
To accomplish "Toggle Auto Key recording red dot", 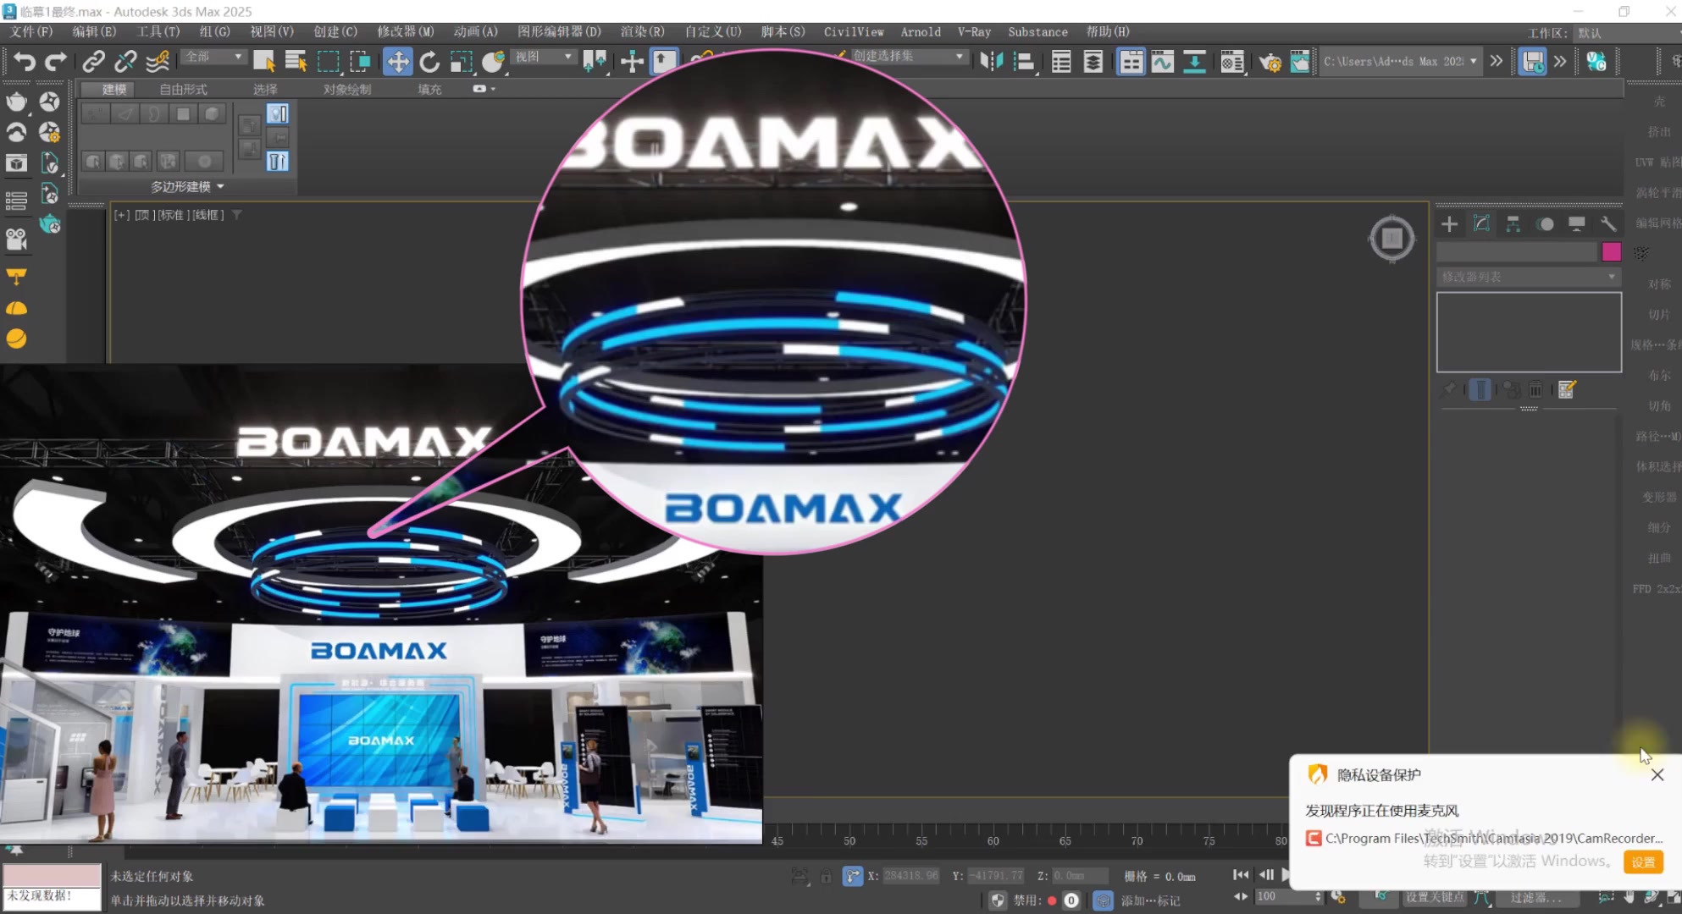I will coord(1051,900).
